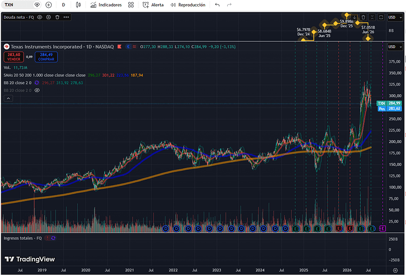Click the VENDER 283,60 sell button

pyautogui.click(x=14, y=57)
